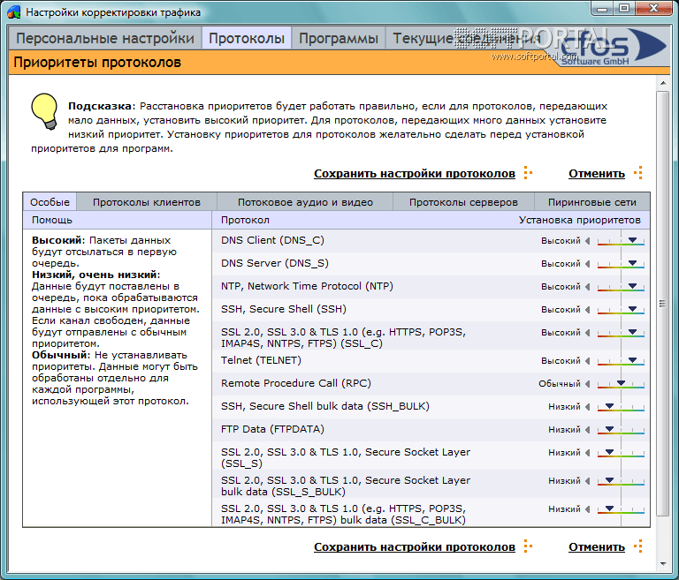The width and height of the screenshot is (679, 580).
Task: Show the Протоколы серверов category
Action: coord(463,202)
